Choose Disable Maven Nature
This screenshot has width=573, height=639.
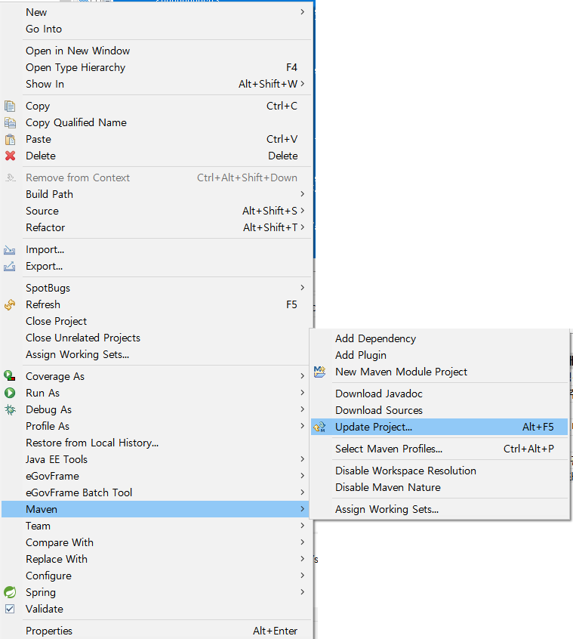(439, 487)
